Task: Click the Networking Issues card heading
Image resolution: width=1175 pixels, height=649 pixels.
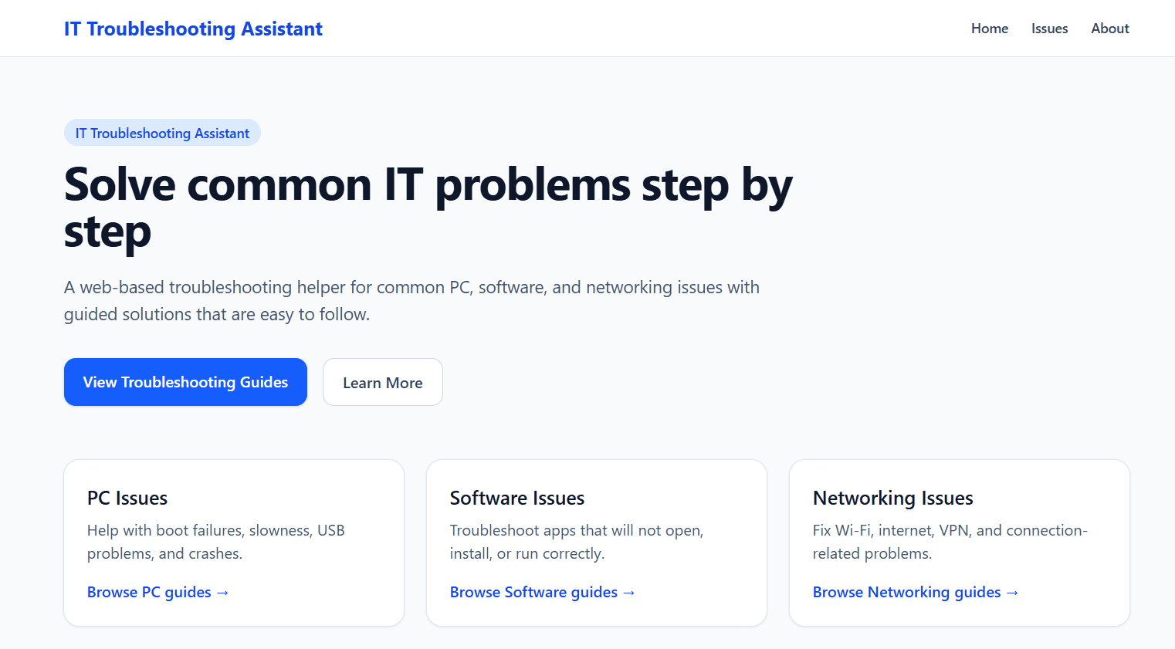Action: click(x=892, y=498)
